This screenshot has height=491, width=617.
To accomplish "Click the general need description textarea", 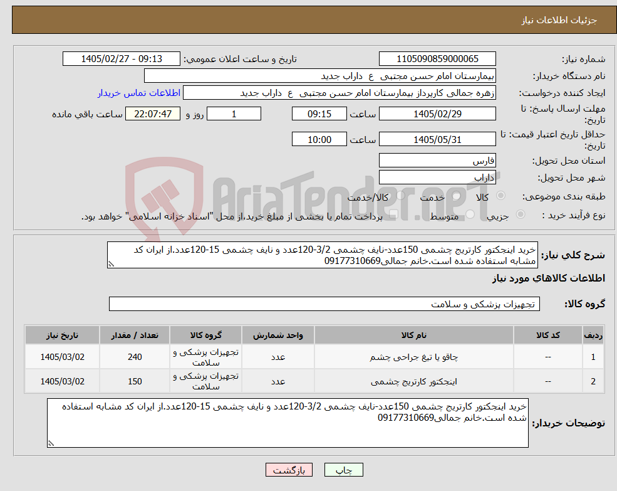I will click(x=322, y=255).
